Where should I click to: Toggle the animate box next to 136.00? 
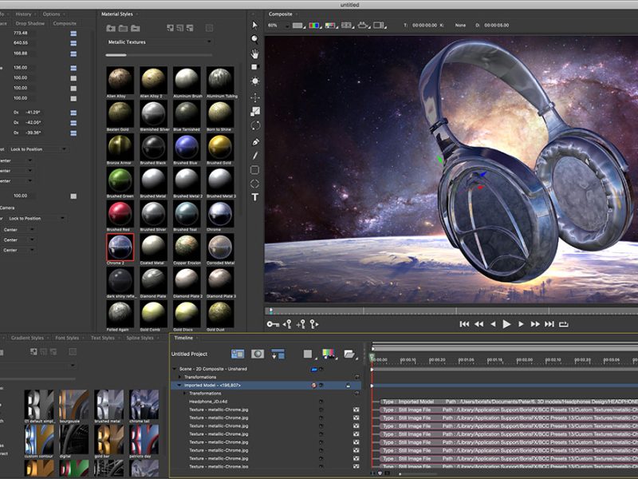73,68
